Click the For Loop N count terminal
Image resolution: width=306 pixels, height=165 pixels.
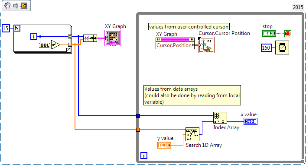17,28
